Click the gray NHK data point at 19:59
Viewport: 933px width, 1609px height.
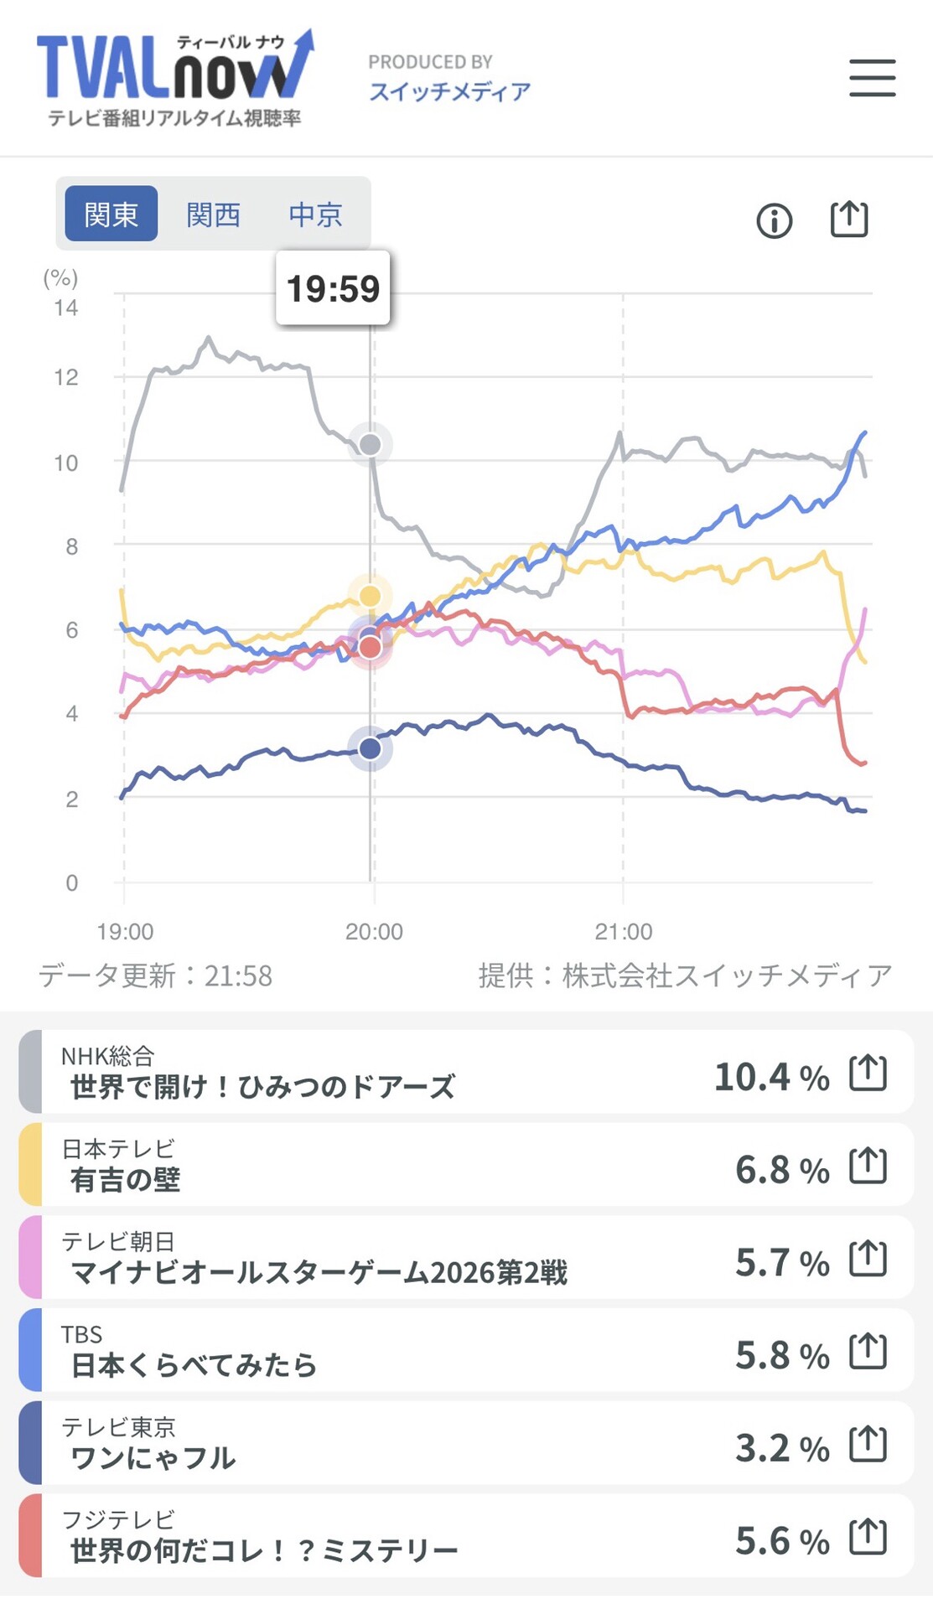tap(370, 444)
